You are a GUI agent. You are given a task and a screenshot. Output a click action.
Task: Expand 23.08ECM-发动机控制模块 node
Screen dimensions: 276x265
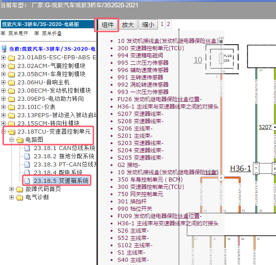click(3, 90)
